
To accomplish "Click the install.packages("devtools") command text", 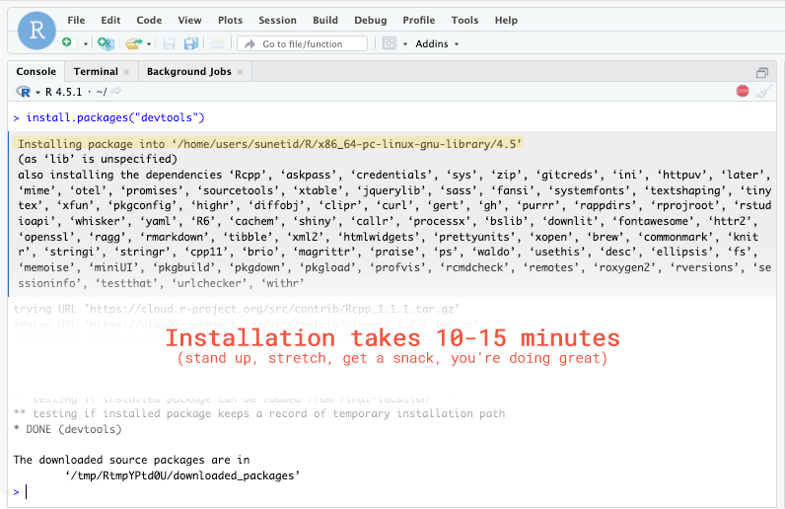I will coord(115,117).
